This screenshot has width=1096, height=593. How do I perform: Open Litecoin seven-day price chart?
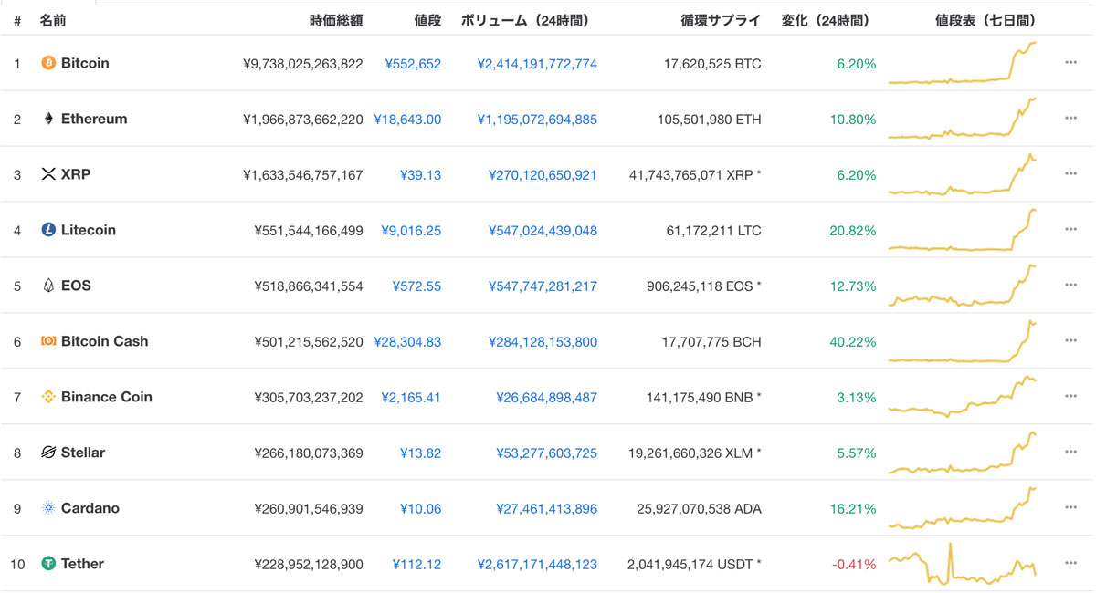click(963, 230)
